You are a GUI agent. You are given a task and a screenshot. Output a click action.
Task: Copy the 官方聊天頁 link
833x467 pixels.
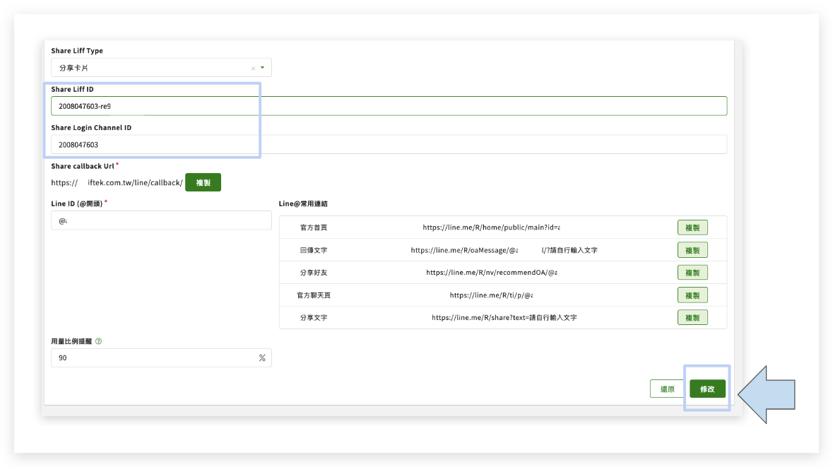click(692, 295)
